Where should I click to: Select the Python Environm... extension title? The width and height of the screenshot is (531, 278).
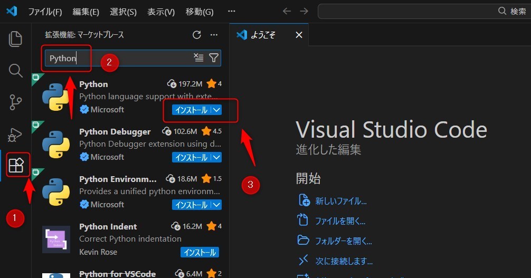tap(118, 179)
